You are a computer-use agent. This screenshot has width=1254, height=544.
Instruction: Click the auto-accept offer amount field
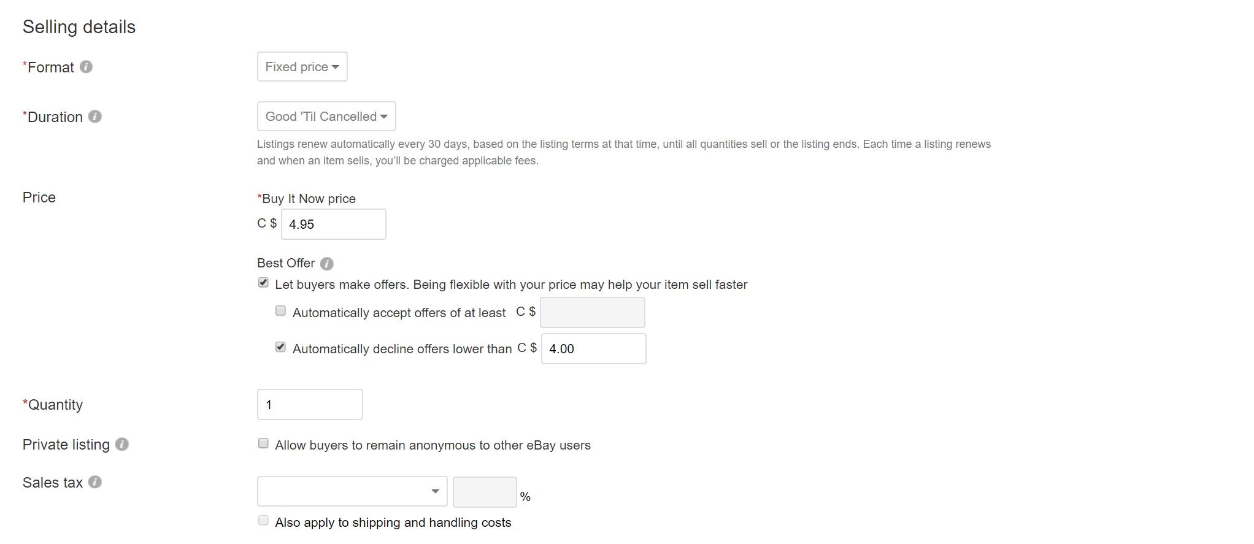[592, 313]
